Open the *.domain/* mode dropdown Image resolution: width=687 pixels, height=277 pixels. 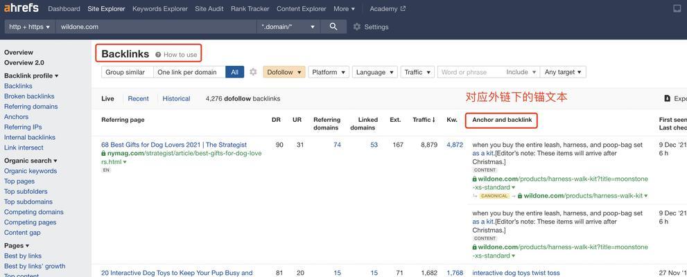coord(288,27)
